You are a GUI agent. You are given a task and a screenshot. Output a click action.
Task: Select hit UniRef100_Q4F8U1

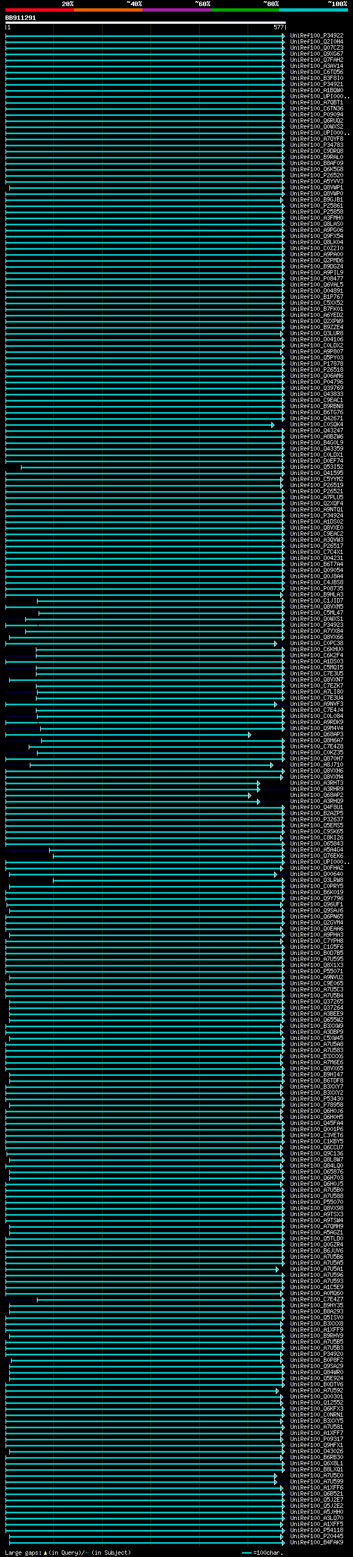(x=316, y=807)
